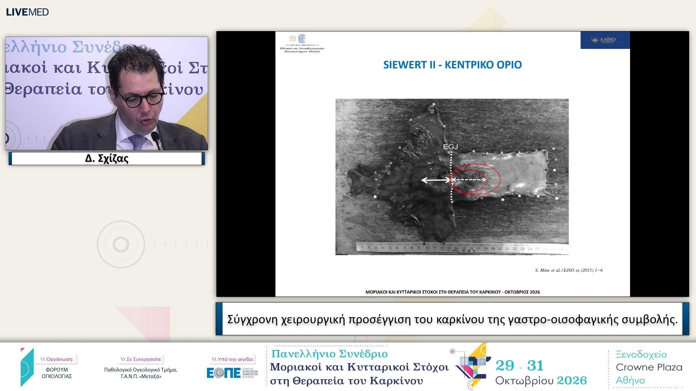Click 'Ξενοδοχείο Crowne Plaza Αθήνα' venue text

pyautogui.click(x=649, y=367)
